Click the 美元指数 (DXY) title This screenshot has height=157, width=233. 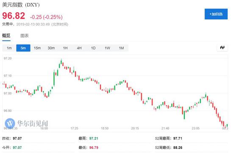(x=21, y=5)
